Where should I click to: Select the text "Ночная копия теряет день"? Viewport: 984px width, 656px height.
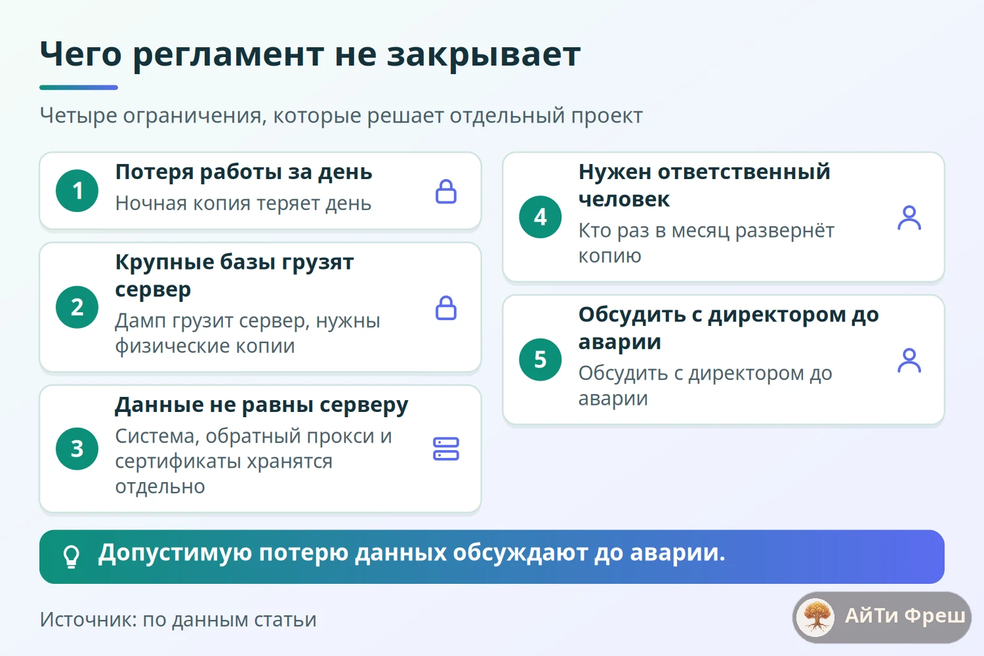[x=243, y=203]
